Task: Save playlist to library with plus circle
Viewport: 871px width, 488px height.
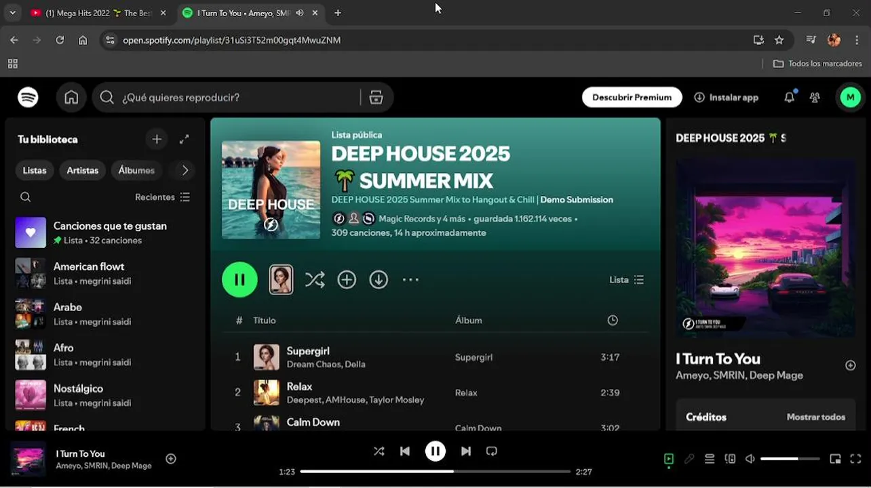Action: coord(347,279)
